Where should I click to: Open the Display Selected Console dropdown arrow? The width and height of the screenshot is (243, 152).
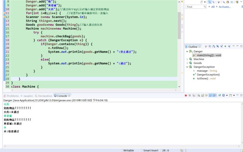pyautogui.click(x=227, y=95)
